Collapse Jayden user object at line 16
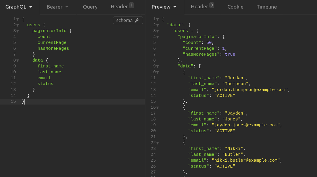 click(x=157, y=107)
